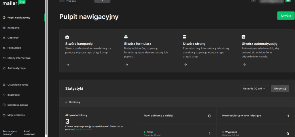Click the sidebar vertical scrollbar
Screen dimensions: 295x137
(x=46, y=68)
